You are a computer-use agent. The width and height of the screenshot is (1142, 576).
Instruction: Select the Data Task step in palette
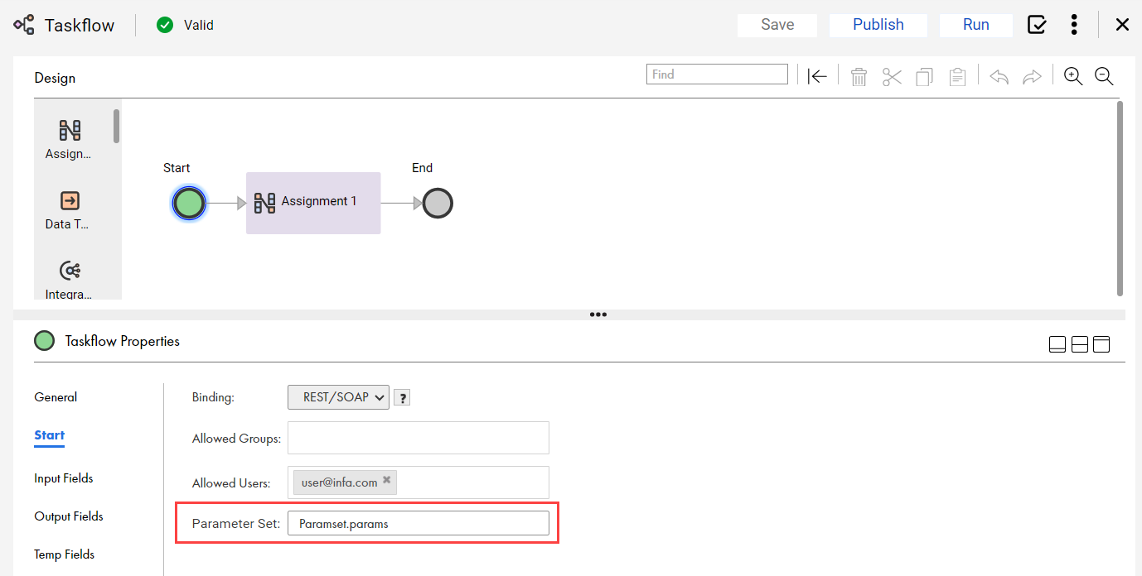coord(69,209)
